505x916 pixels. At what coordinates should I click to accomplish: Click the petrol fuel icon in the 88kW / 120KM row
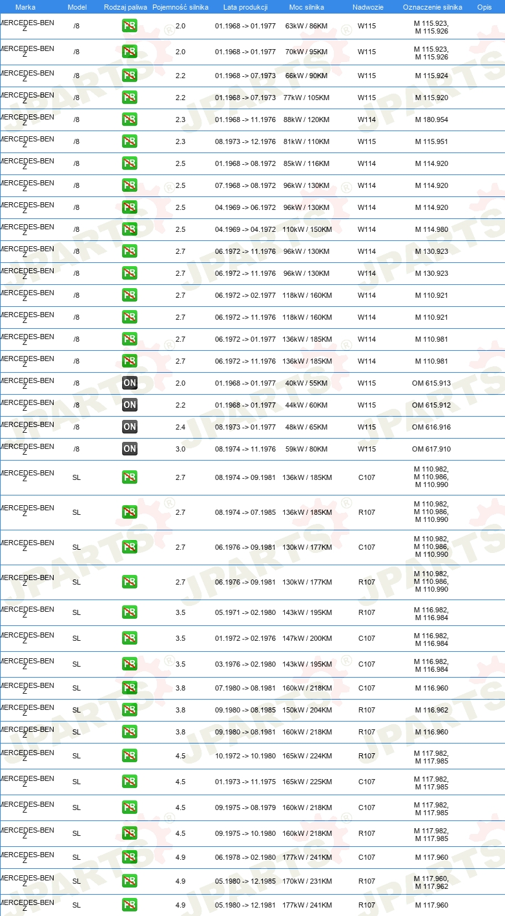pyautogui.click(x=130, y=120)
